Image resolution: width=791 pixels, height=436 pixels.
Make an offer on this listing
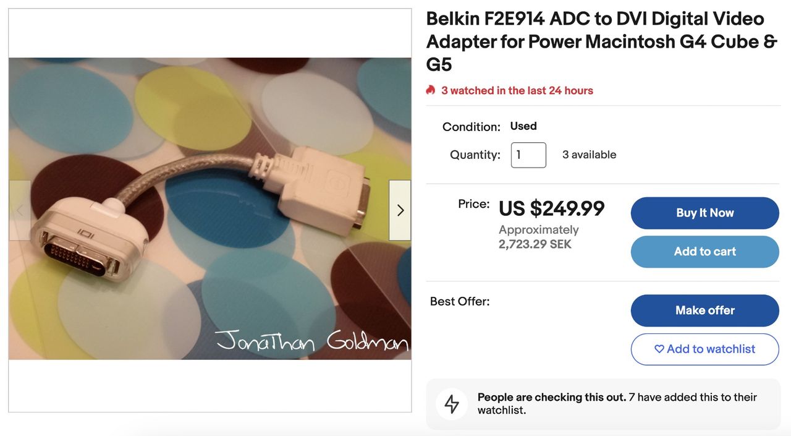[704, 310]
